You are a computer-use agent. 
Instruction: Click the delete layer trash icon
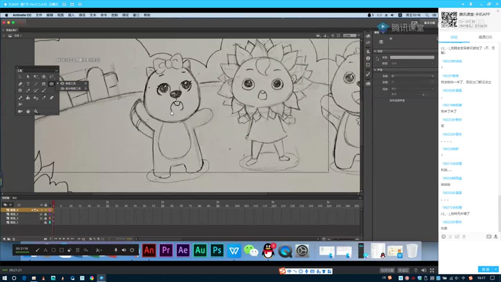tap(14, 239)
